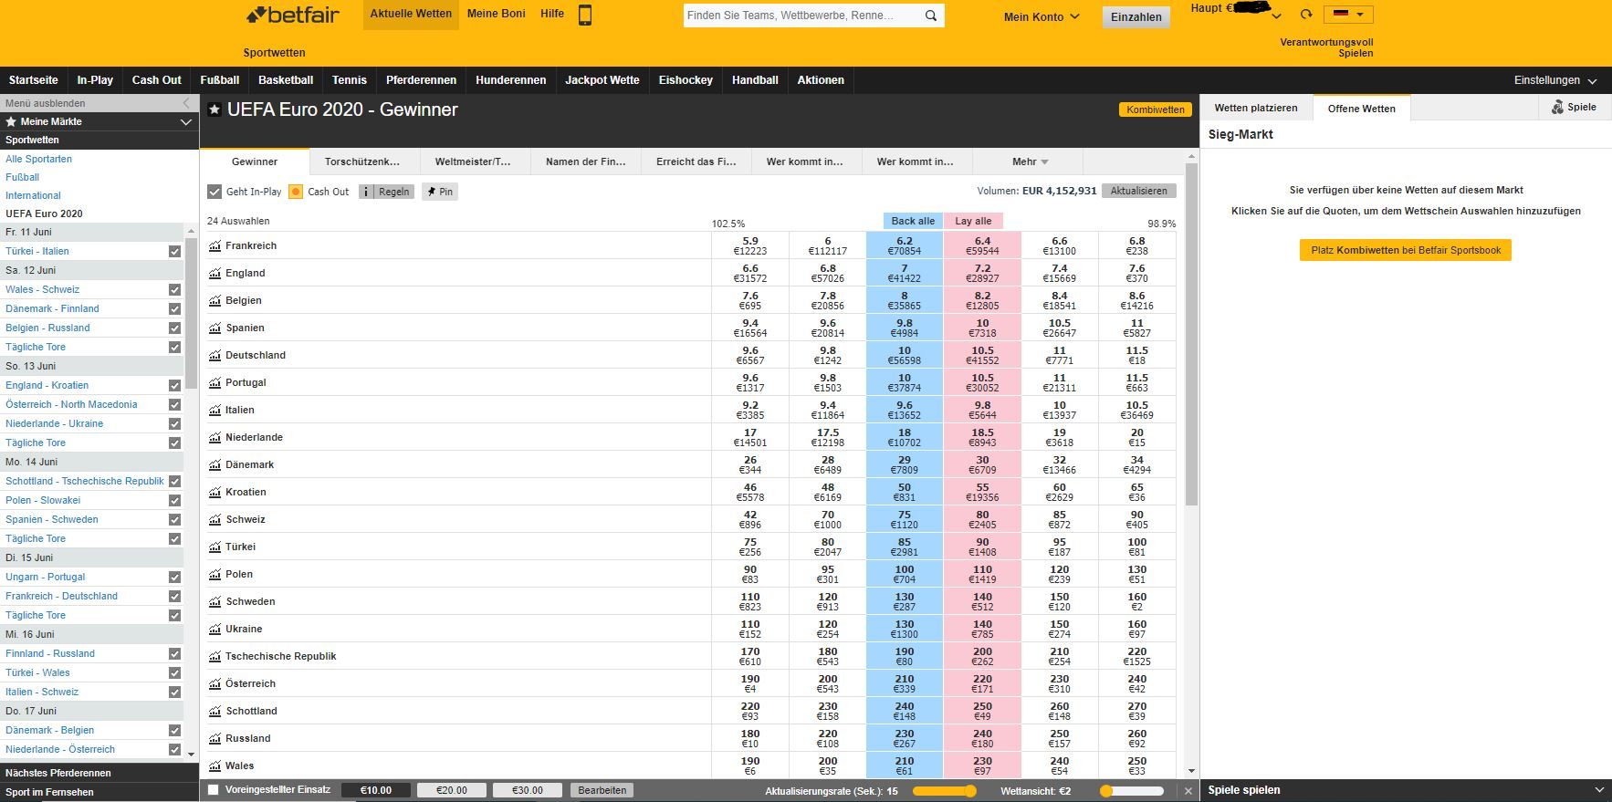Open the chart icon for England

(x=215, y=273)
